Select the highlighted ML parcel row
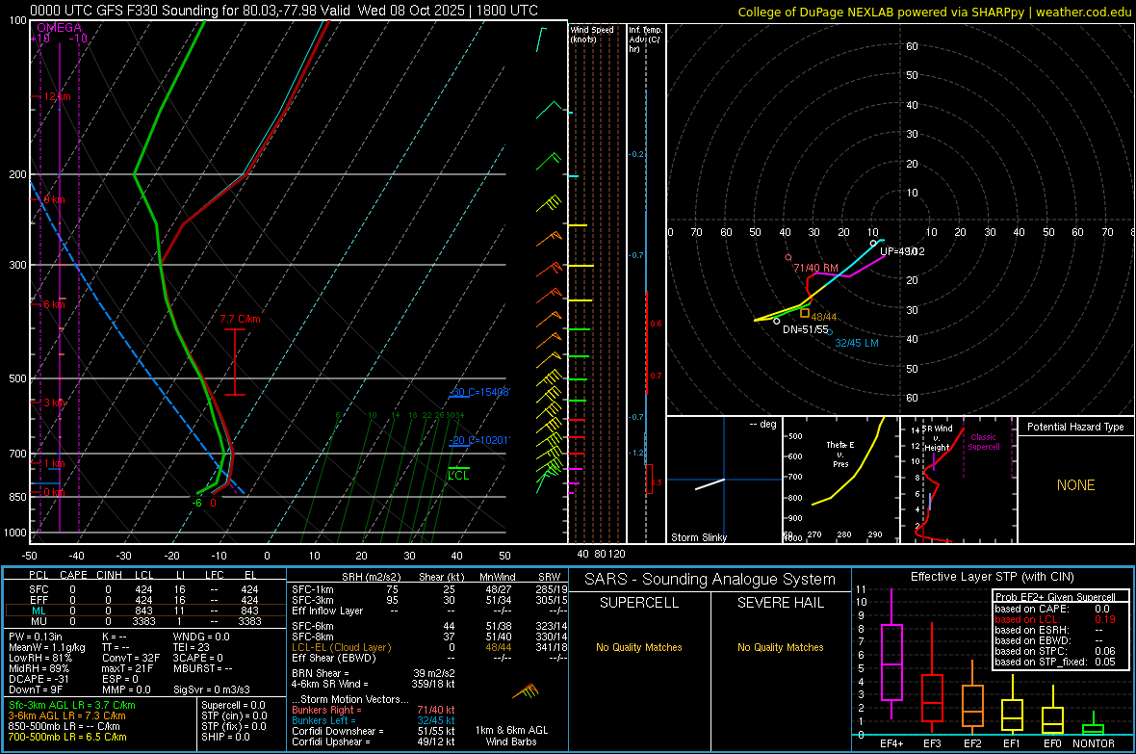The height and width of the screenshot is (754, 1136). tap(145, 611)
